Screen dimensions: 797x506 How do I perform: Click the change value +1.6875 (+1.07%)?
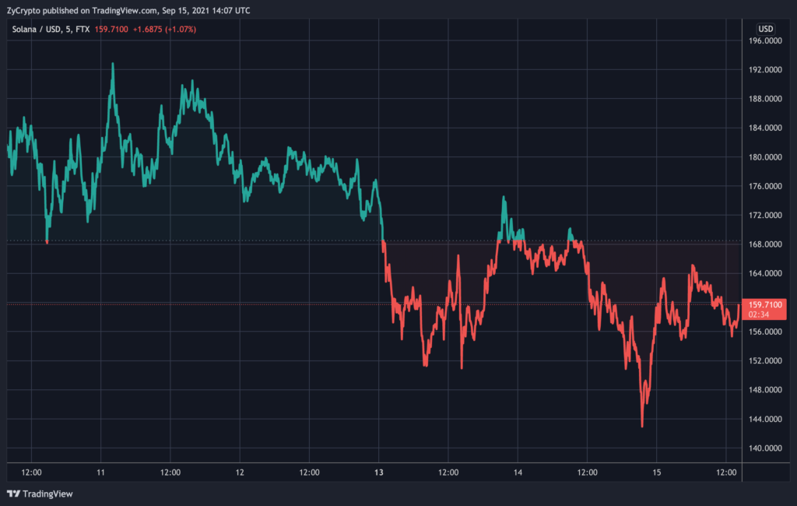[x=164, y=30]
